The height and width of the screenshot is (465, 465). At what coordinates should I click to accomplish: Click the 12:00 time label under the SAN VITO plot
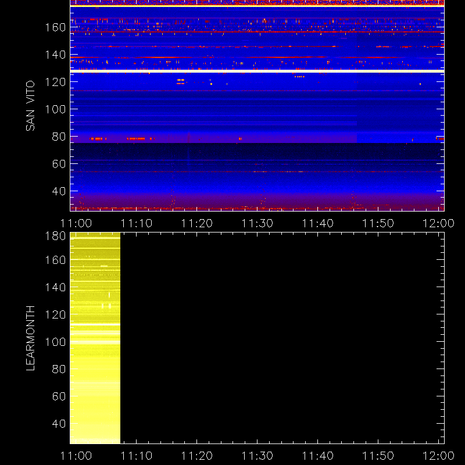tap(438, 223)
